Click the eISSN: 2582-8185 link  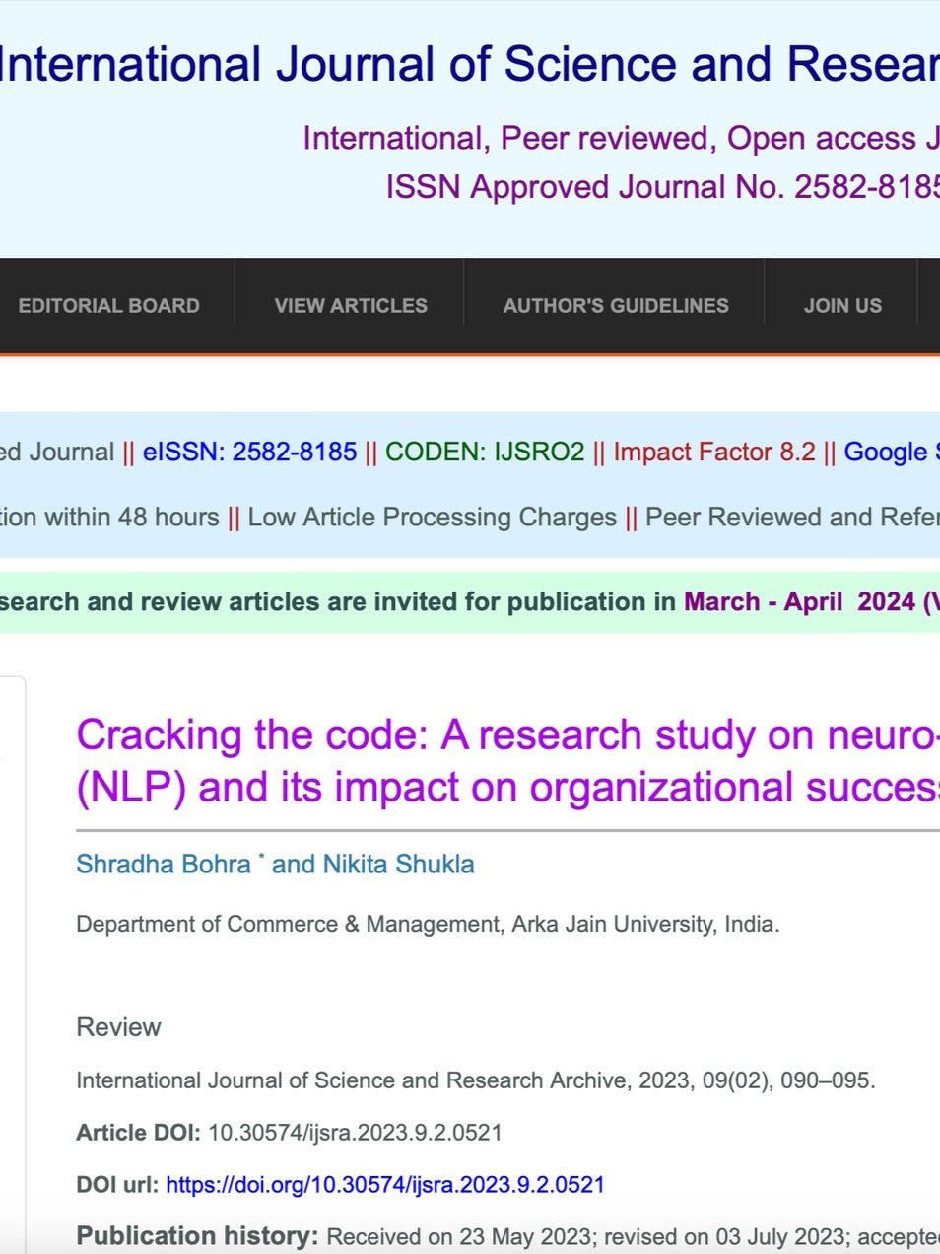pos(248,452)
